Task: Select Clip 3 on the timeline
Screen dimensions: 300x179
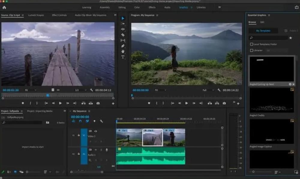Action: click(152, 137)
